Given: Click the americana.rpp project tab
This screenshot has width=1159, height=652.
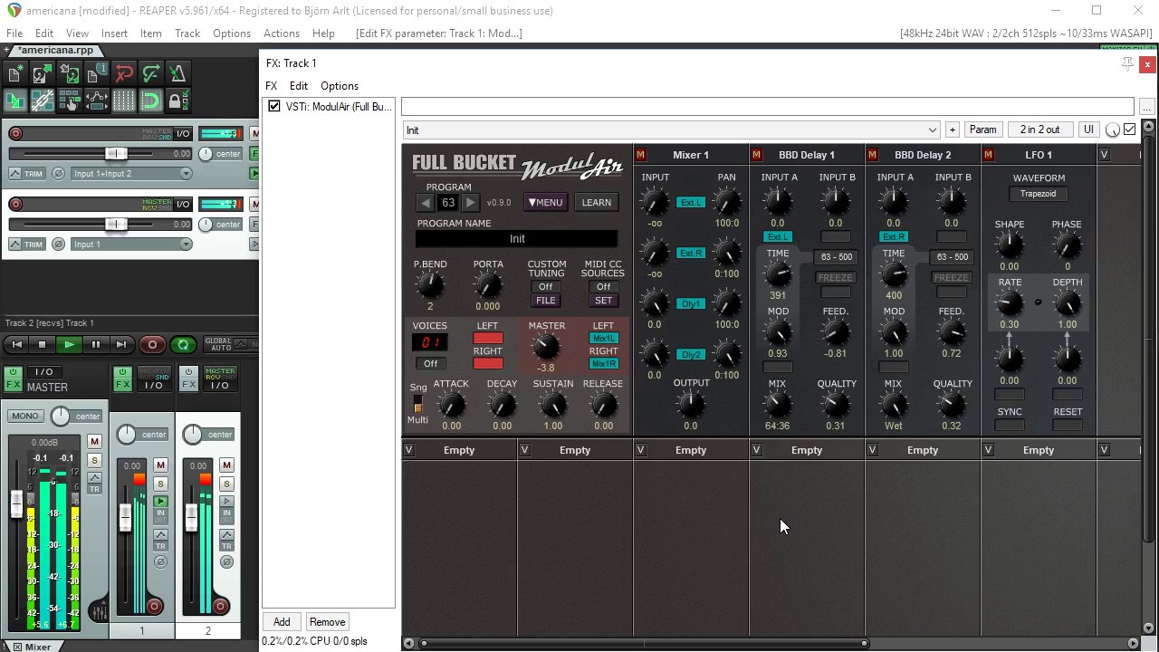Looking at the screenshot, I should point(55,51).
